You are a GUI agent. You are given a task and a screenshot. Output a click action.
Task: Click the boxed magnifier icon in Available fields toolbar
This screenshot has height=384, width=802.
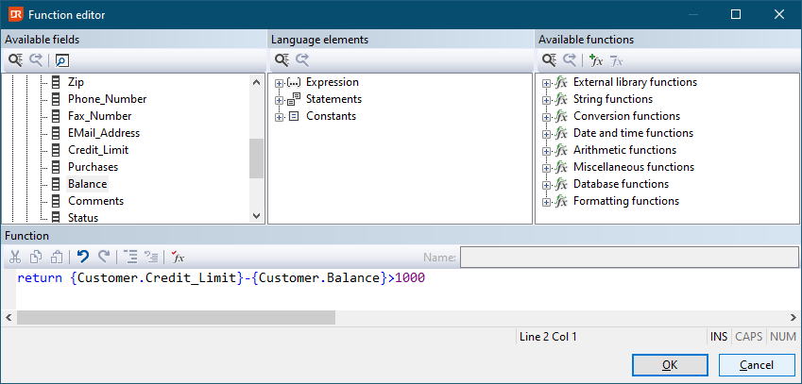click(62, 60)
